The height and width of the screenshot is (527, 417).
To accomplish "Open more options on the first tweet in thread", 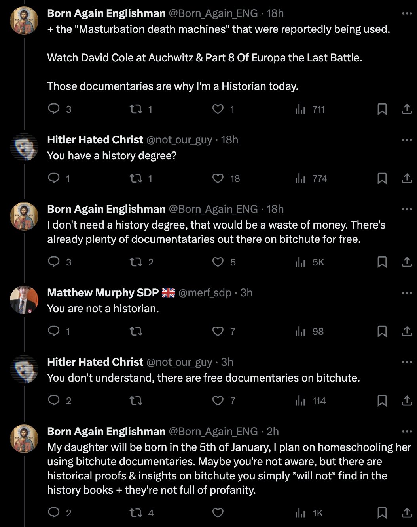I will (x=407, y=13).
